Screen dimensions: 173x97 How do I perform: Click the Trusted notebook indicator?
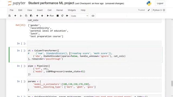[141, 10]
